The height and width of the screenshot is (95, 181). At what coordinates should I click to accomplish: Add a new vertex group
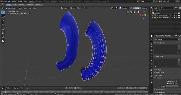click(179, 46)
